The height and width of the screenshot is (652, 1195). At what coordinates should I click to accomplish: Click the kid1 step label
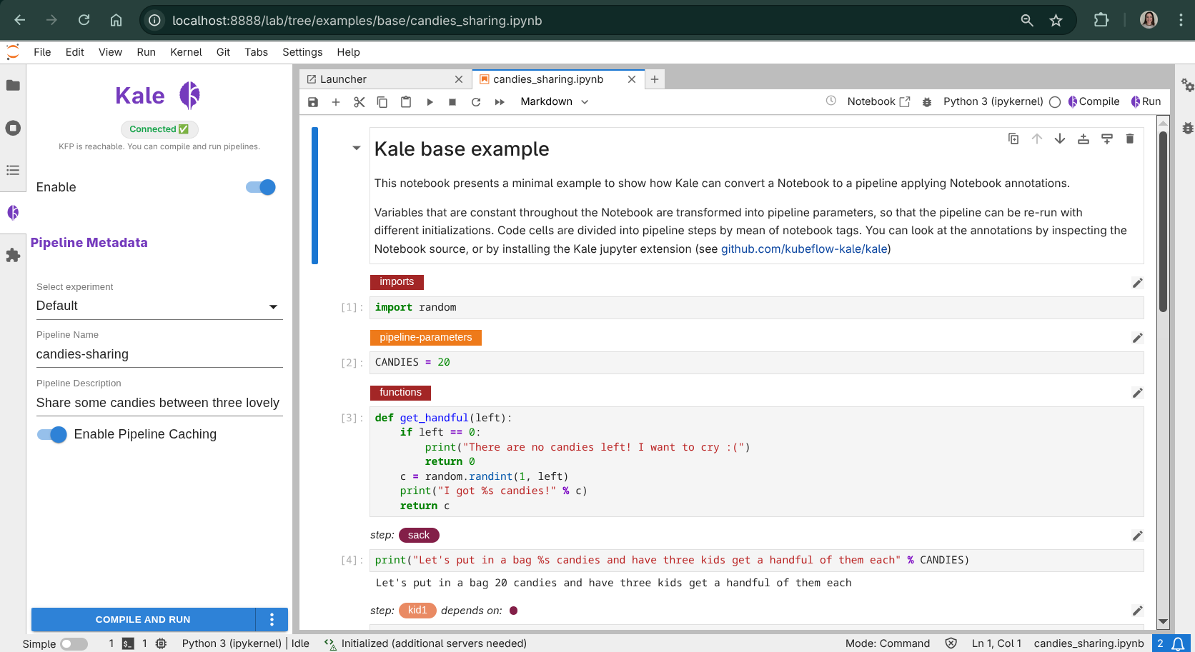point(417,610)
